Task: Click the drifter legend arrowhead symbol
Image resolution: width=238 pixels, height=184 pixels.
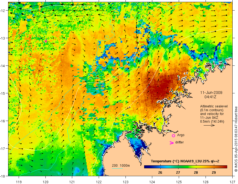Action: coord(172,143)
